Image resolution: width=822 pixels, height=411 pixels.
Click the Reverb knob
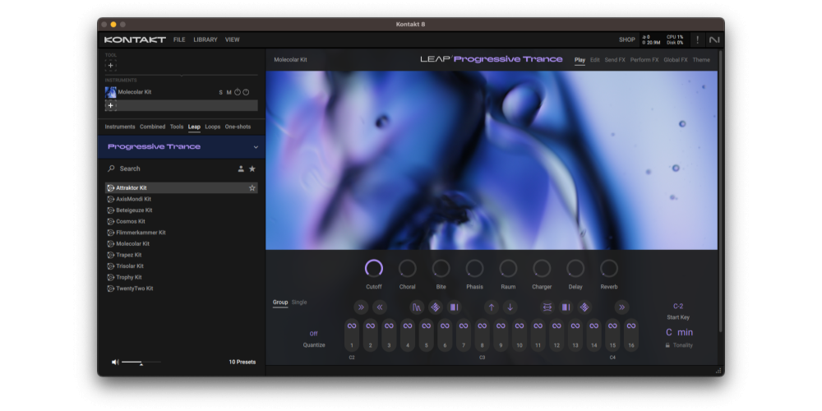click(x=608, y=269)
